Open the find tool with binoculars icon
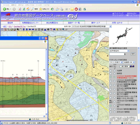The width and height of the screenshot is (140, 125). pos(54,30)
